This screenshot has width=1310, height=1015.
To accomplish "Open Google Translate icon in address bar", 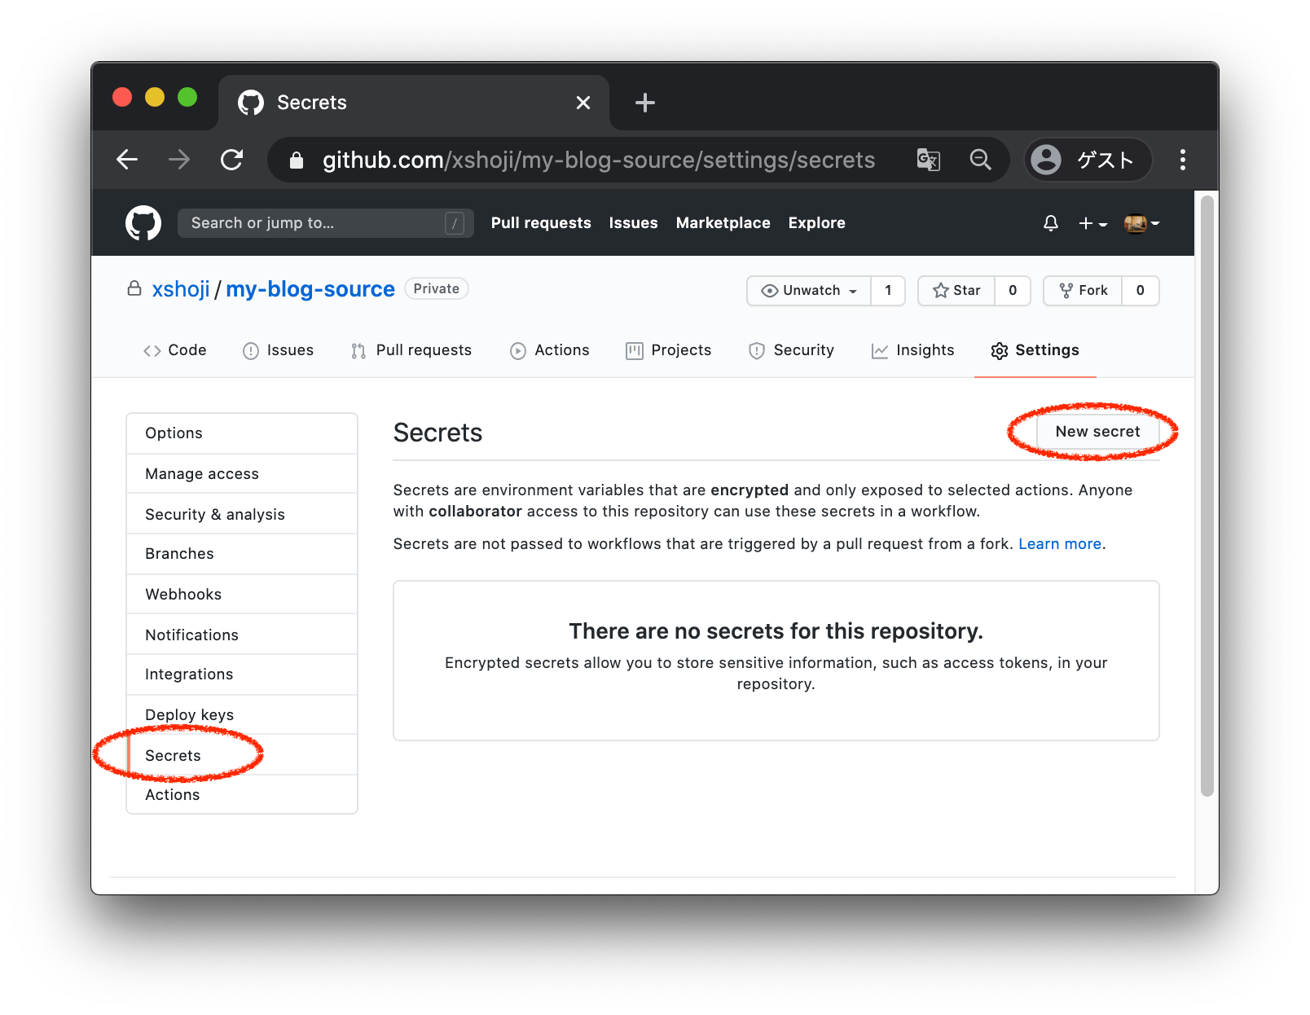I will pyautogui.click(x=928, y=160).
